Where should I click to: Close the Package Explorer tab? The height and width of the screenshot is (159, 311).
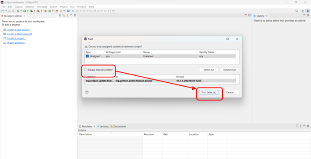pos(24,16)
